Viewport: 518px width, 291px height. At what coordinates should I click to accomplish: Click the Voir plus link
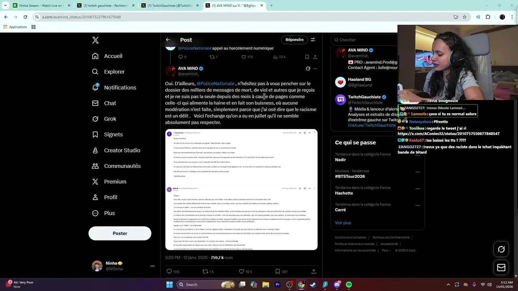pos(343,223)
